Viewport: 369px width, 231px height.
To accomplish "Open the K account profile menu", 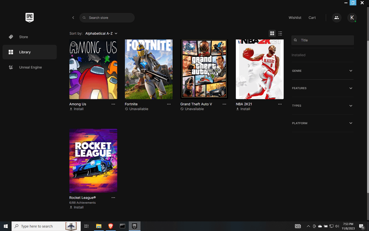I will 352,18.
